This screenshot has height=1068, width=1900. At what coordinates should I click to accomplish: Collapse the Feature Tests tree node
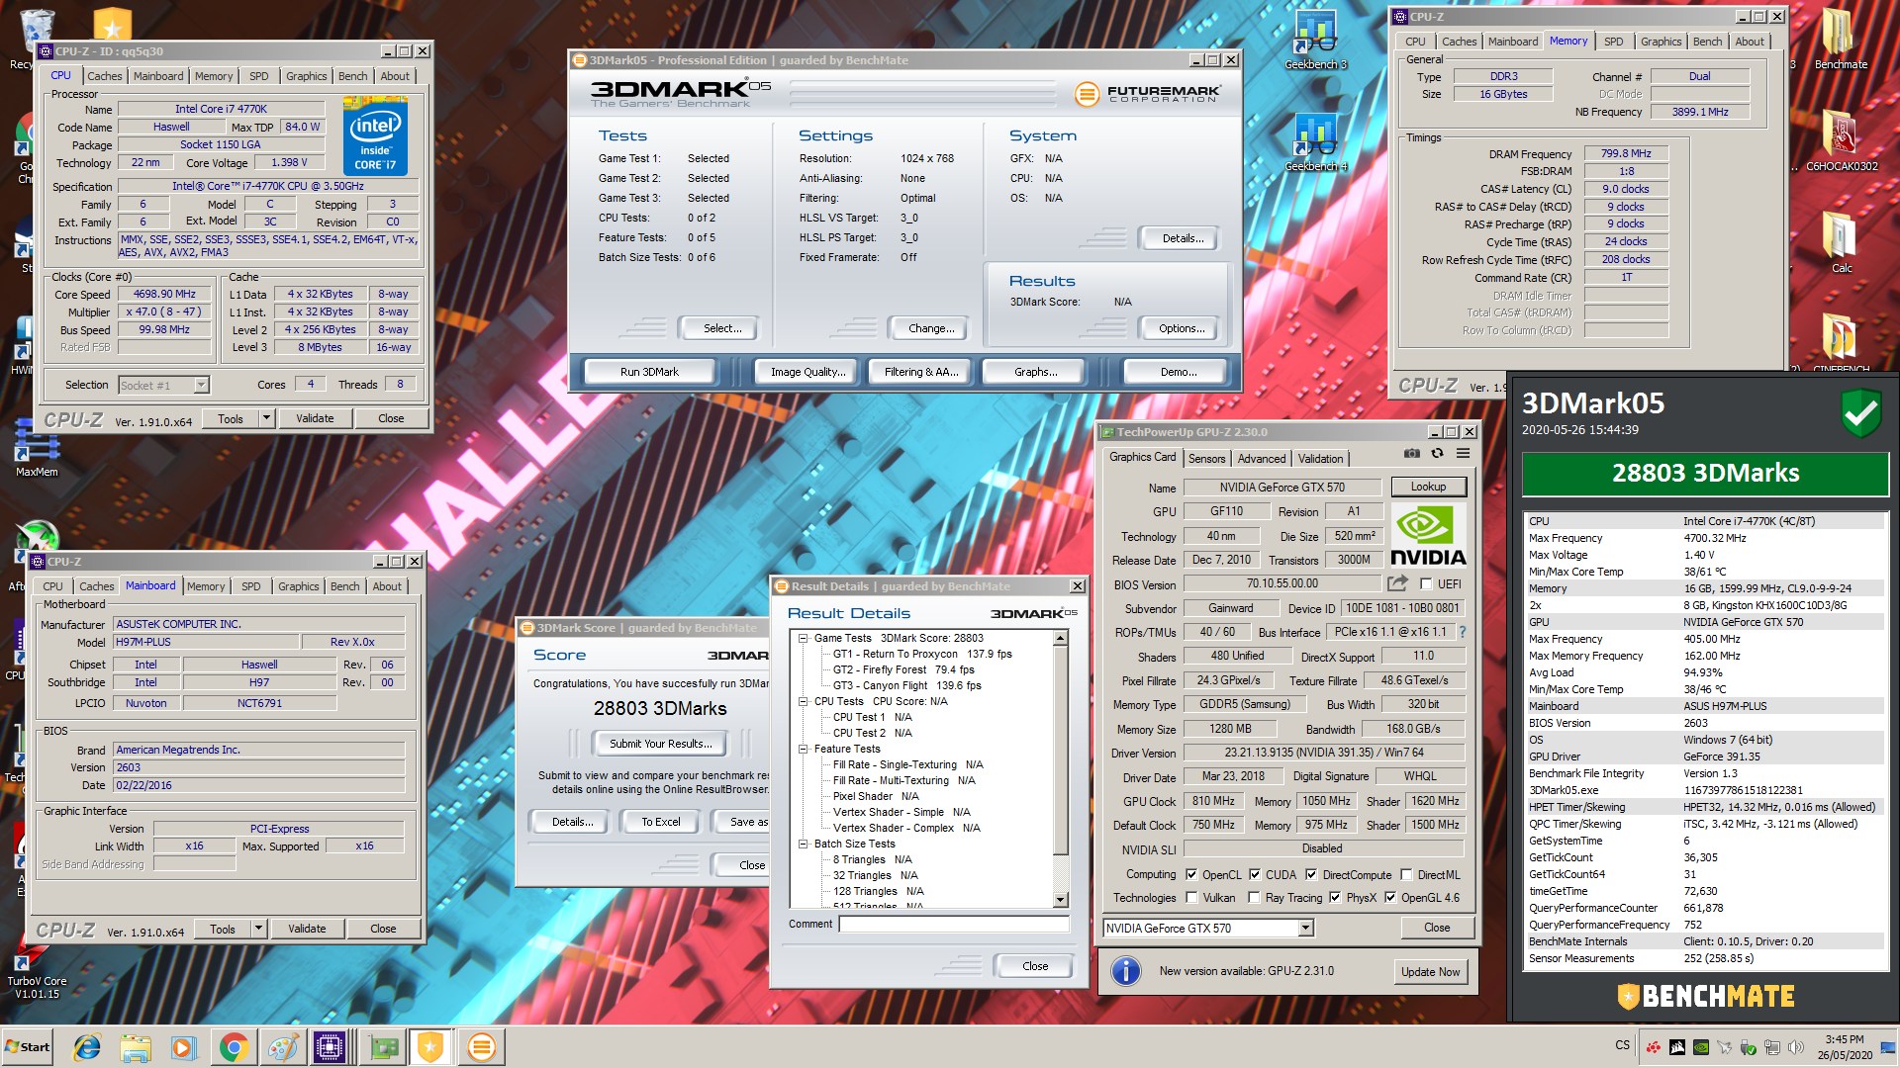point(804,749)
